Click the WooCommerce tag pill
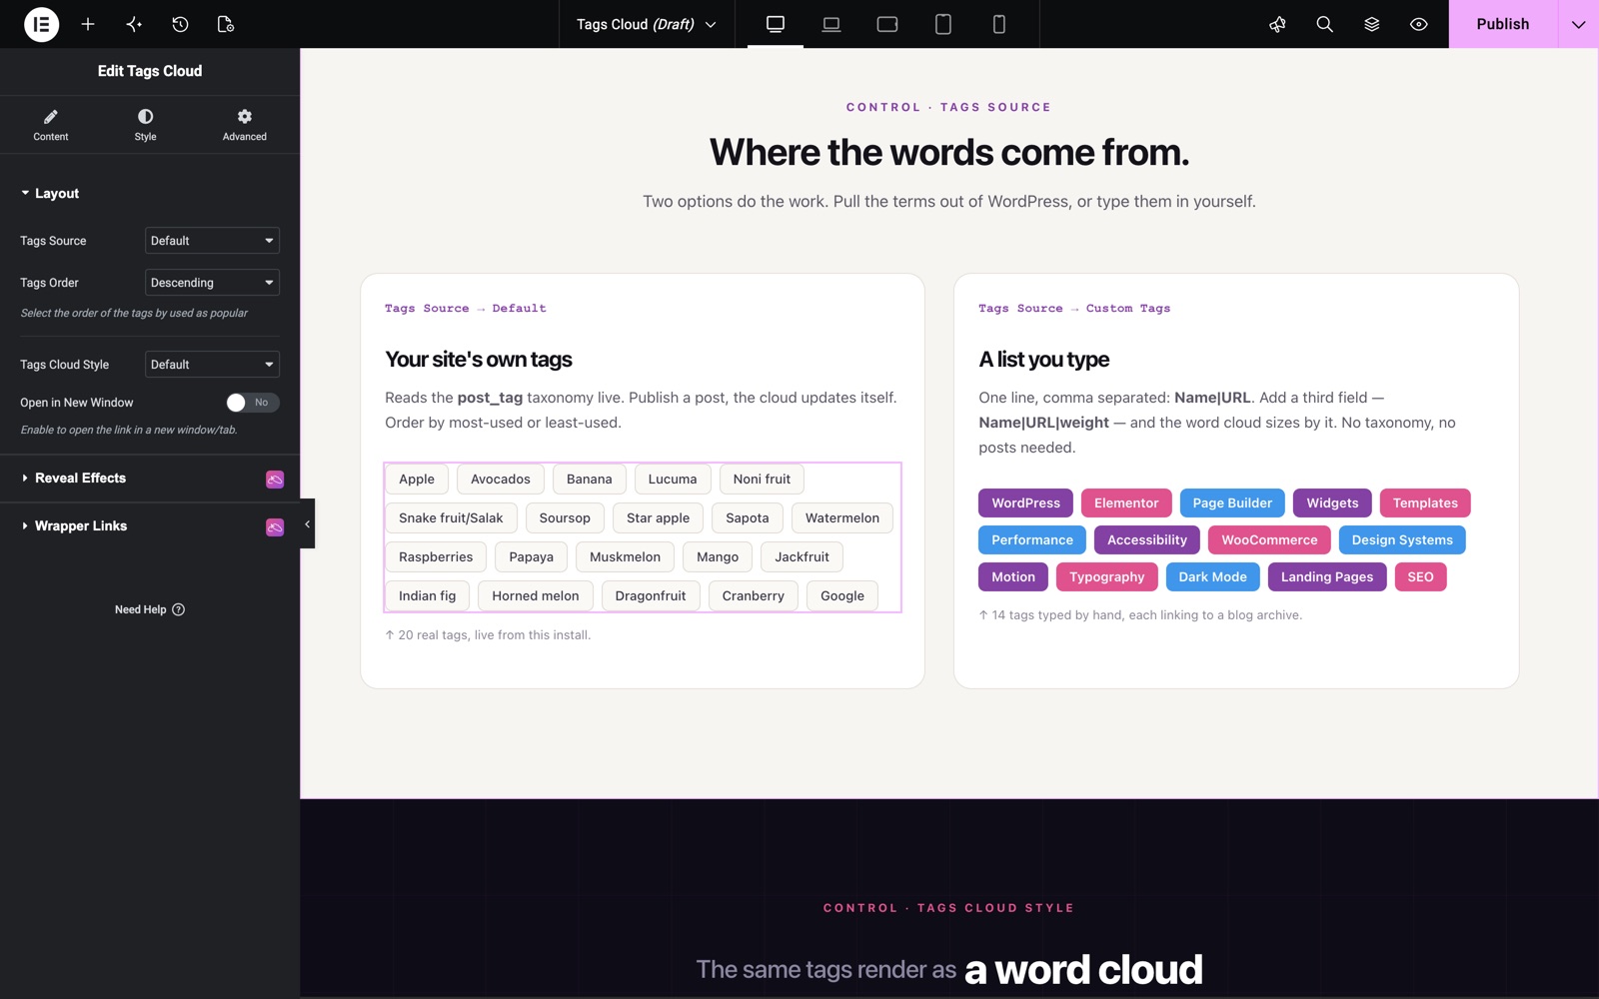1599x999 pixels. pos(1269,540)
